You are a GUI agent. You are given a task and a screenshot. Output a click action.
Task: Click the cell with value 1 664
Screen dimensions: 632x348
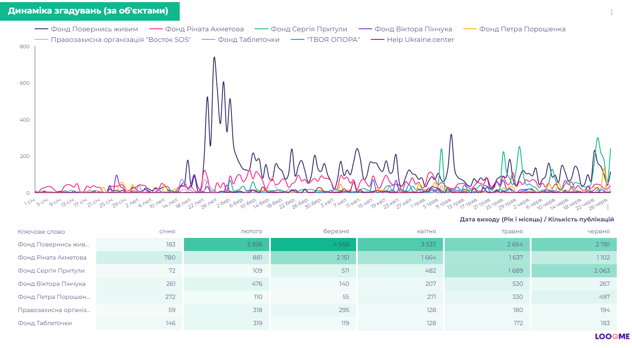[400, 257]
